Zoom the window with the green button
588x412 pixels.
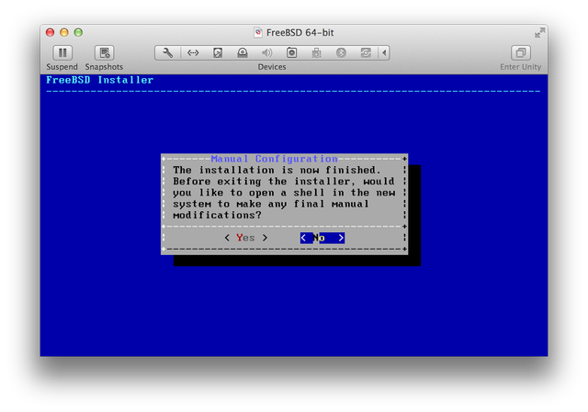click(x=78, y=33)
